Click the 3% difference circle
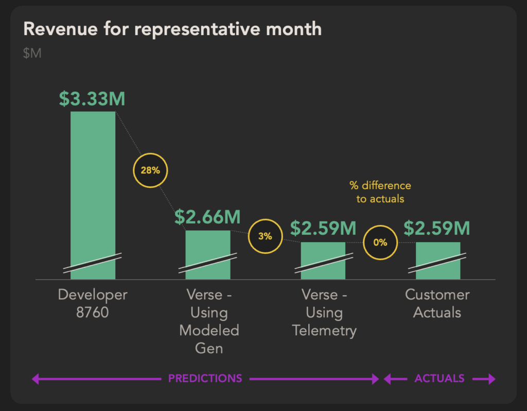 (265, 236)
